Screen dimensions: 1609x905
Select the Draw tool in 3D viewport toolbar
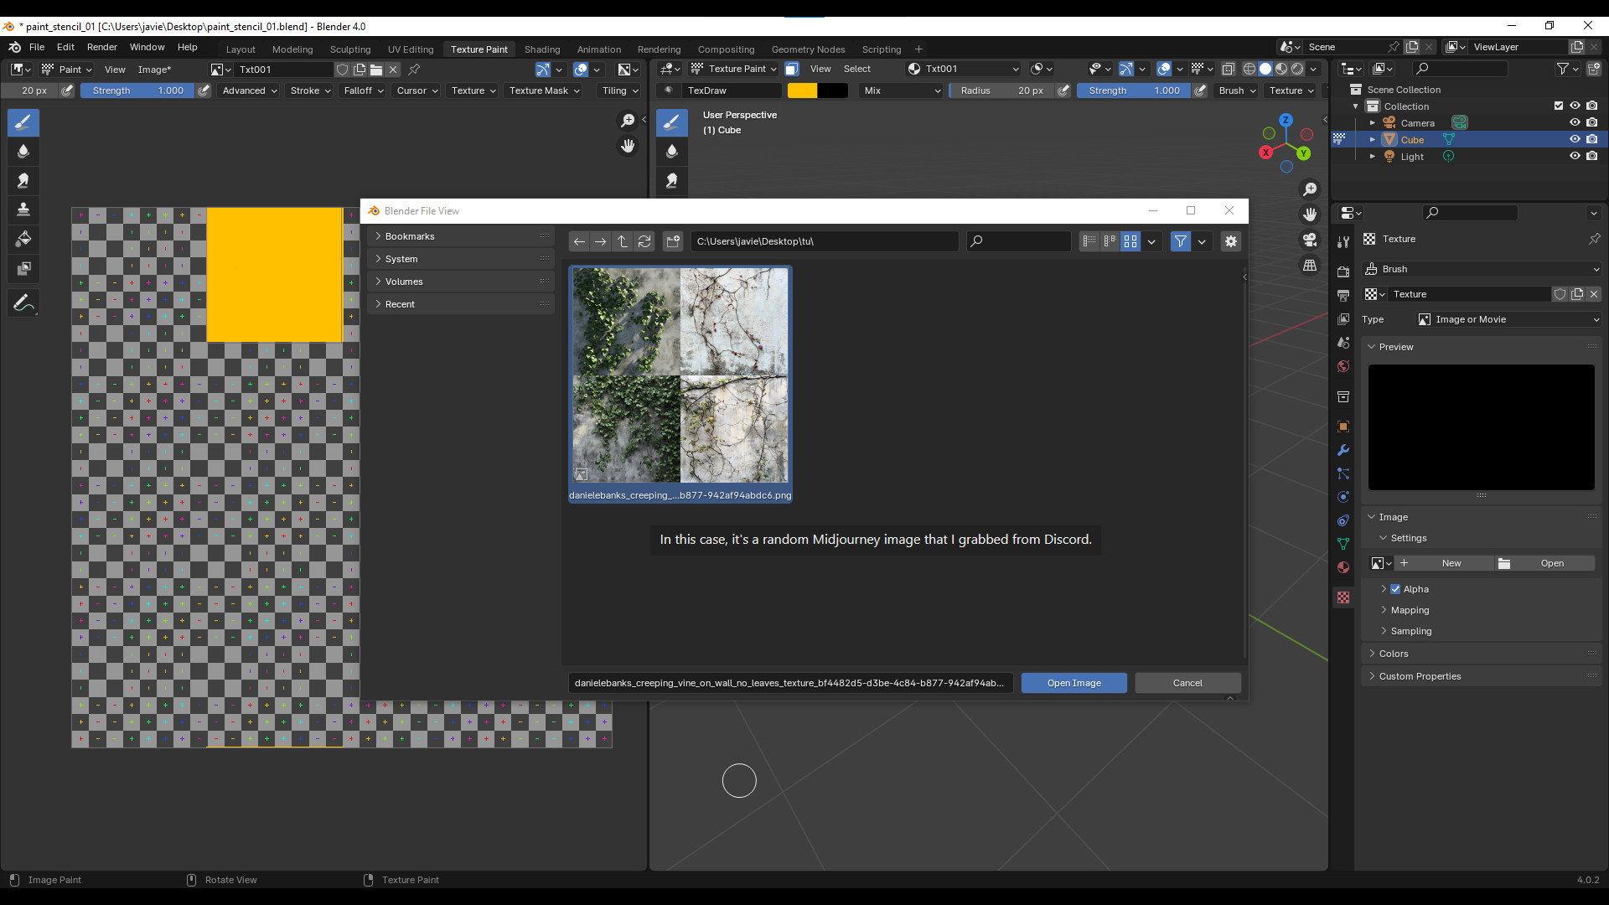(671, 122)
